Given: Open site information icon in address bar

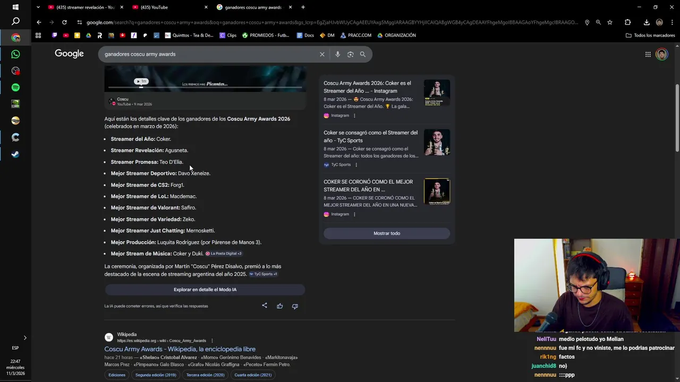Looking at the screenshot, I should (80, 22).
